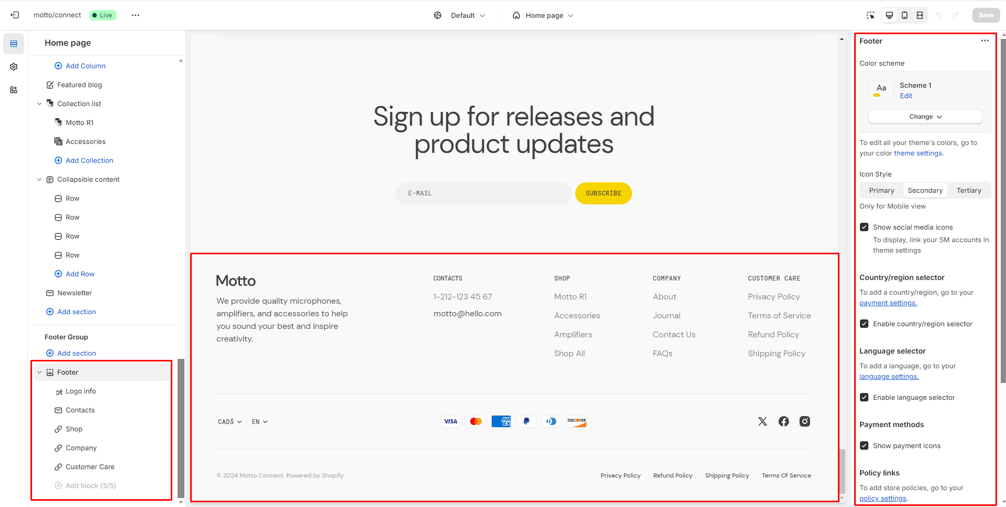Open Footer panel more options menu

(984, 41)
